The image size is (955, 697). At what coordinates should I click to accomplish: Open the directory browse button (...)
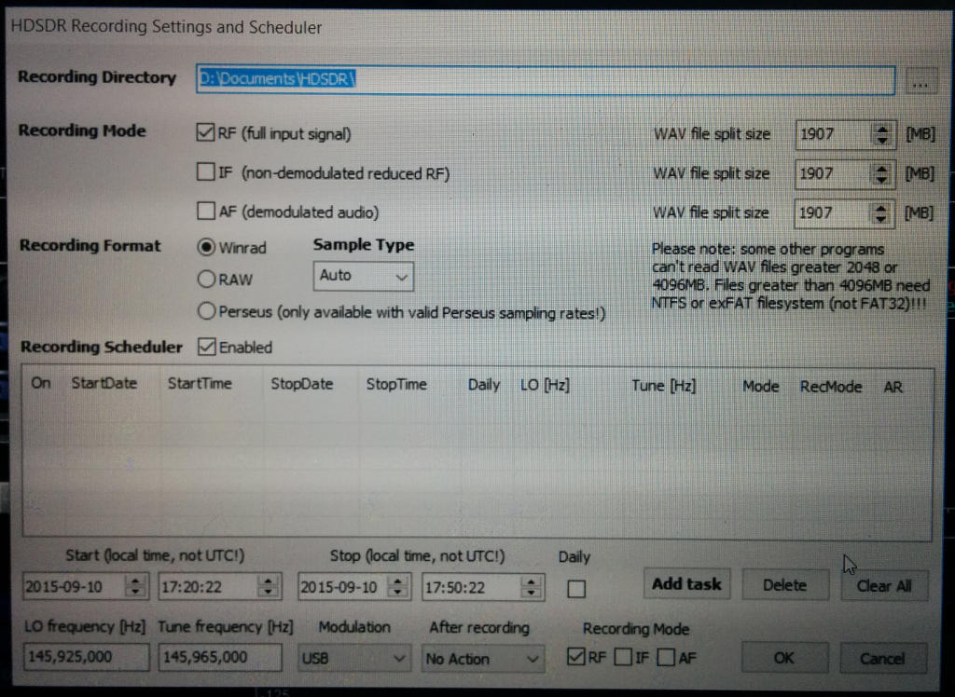920,81
